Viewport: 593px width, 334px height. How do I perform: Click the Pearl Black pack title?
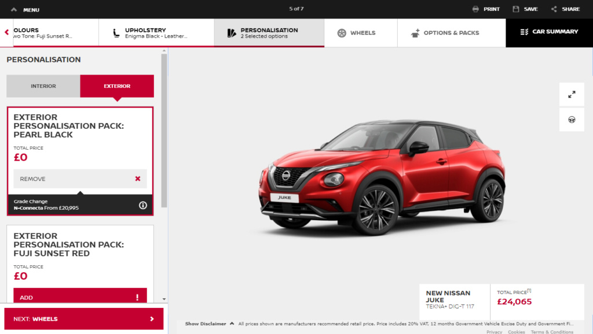pos(69,126)
